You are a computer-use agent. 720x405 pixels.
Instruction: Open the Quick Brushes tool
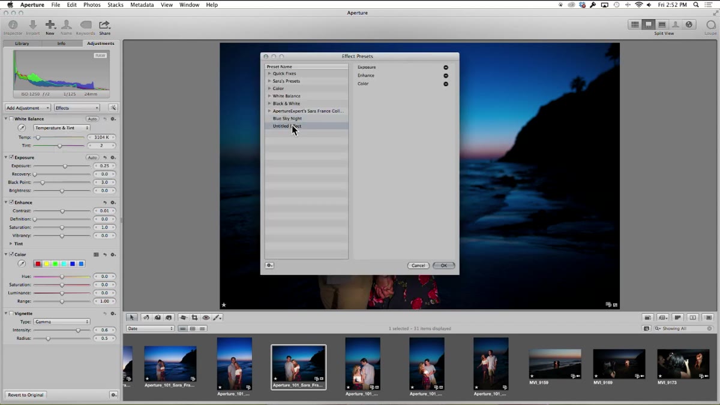(x=217, y=318)
